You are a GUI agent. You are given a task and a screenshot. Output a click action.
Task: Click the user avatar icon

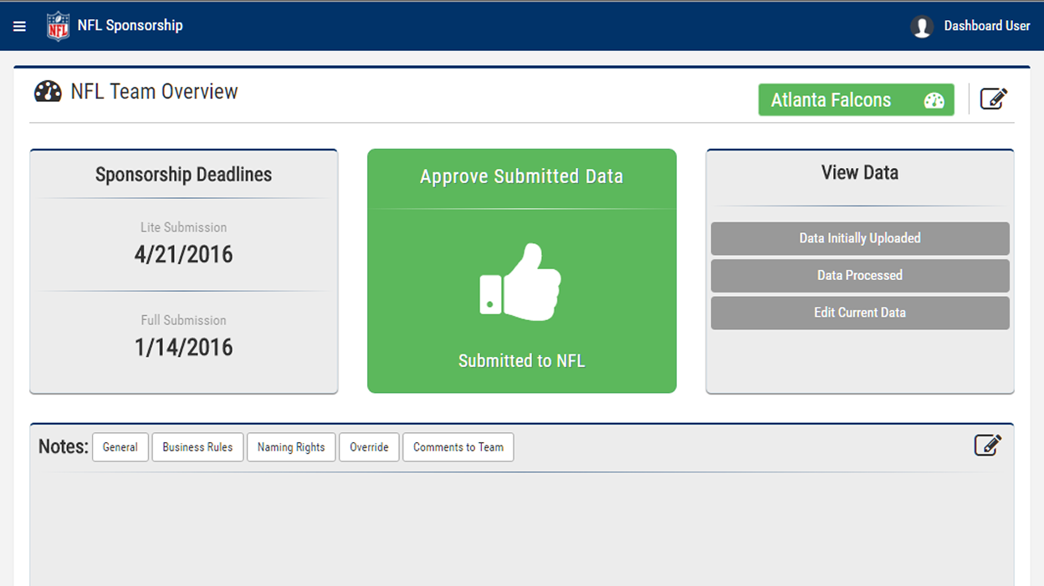pos(922,27)
